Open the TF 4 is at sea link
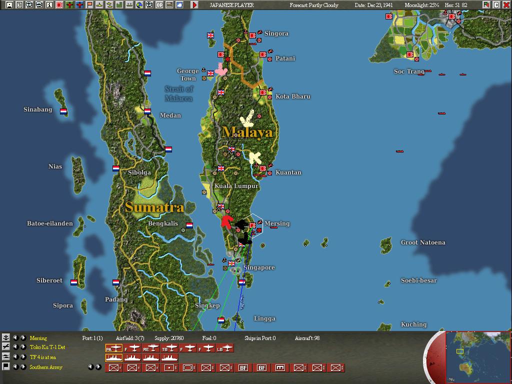Viewport: 512px width, 384px height. [43, 357]
